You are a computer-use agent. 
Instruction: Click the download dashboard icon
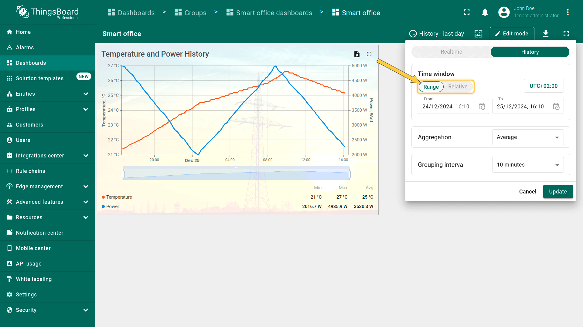tap(546, 34)
